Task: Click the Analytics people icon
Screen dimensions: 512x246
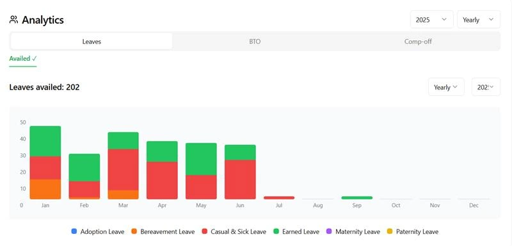Action: [x=13, y=20]
